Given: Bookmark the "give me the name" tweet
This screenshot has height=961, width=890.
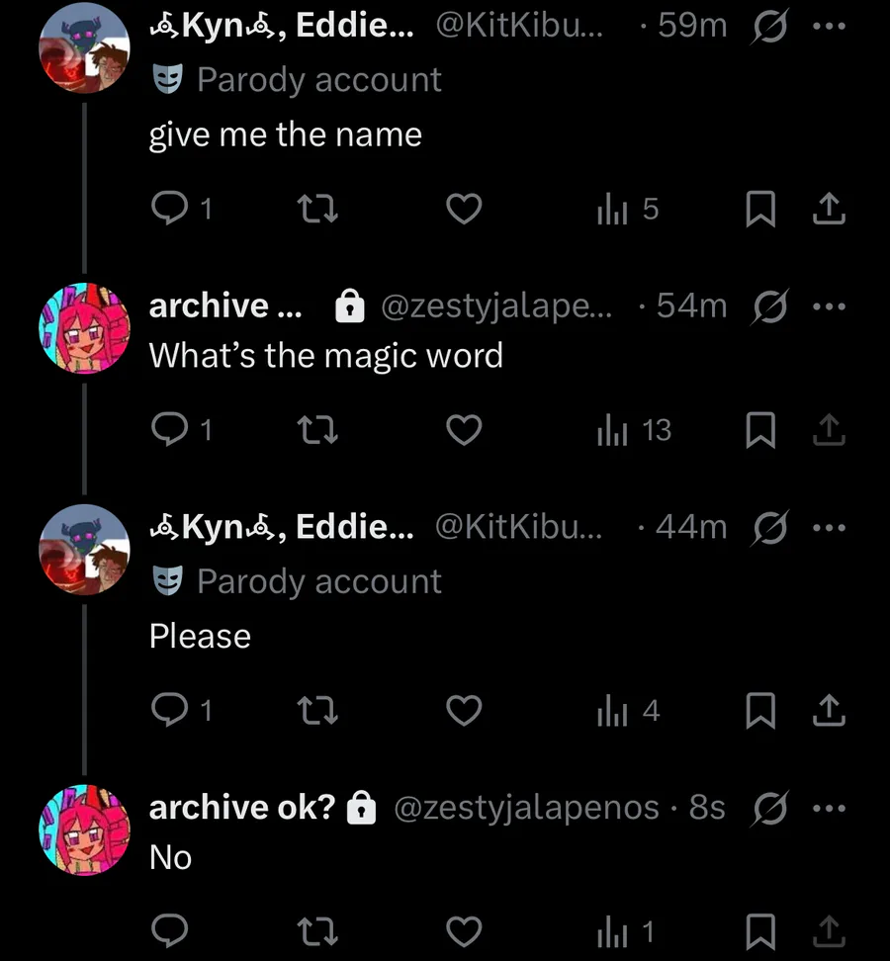Looking at the screenshot, I should click(x=759, y=209).
